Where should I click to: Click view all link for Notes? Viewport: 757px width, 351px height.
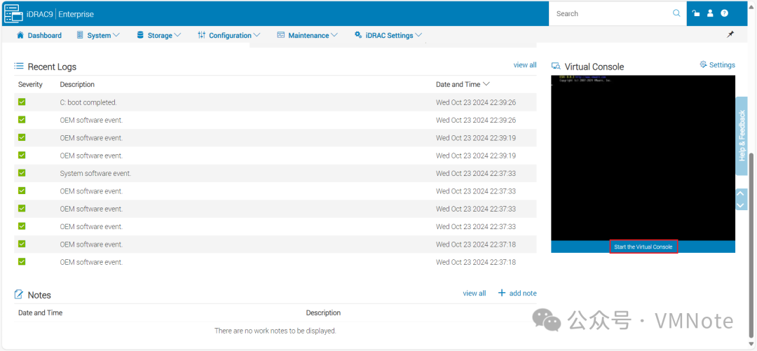[474, 293]
